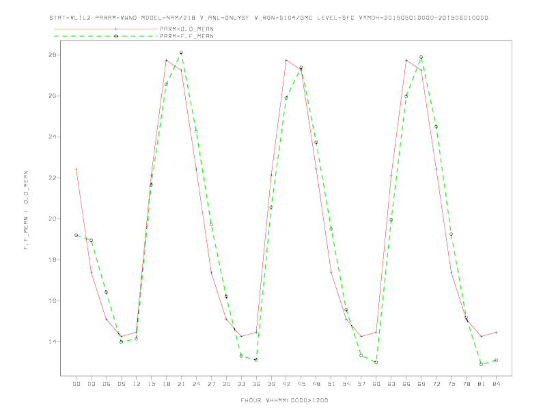Click y-axis tick value 18
Image resolution: width=541 pixels, height=418 pixels.
[53, 260]
